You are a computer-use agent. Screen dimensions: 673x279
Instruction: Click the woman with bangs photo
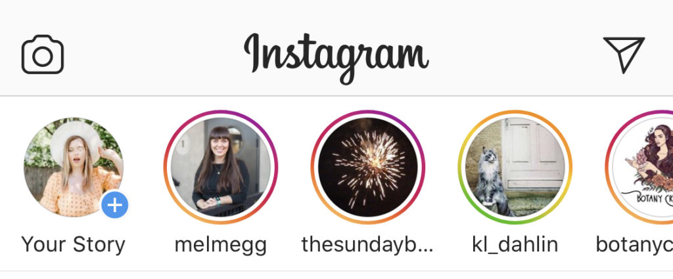[221, 167]
